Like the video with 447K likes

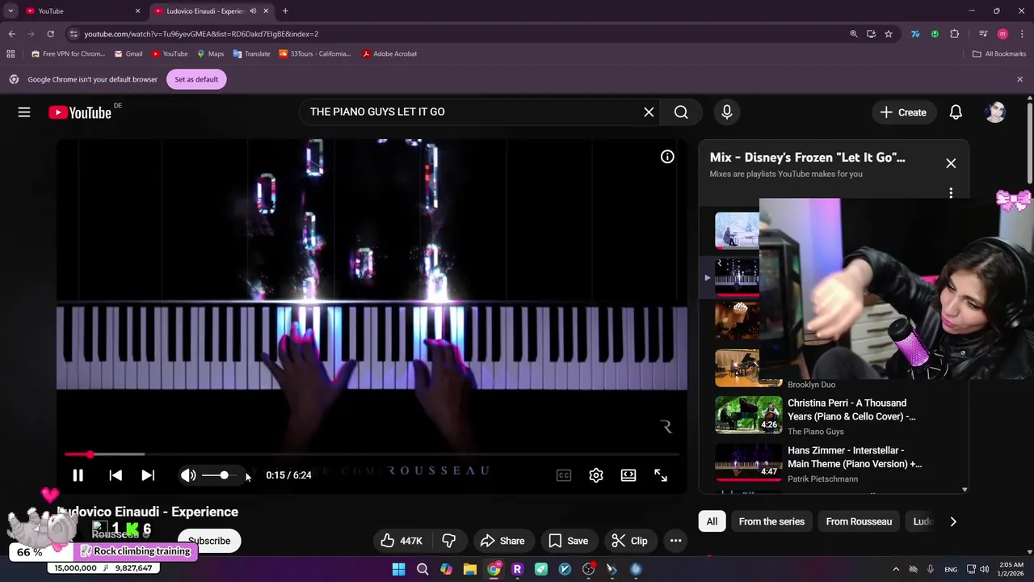[402, 541]
